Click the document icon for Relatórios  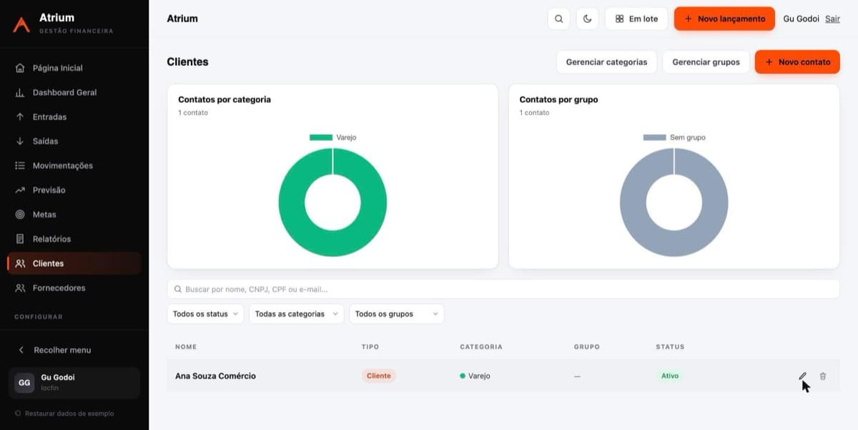pos(20,239)
